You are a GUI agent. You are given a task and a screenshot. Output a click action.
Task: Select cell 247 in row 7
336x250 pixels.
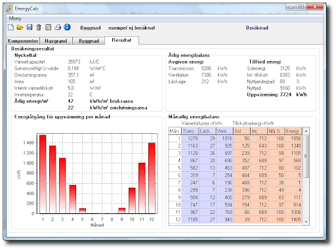tap(190, 182)
